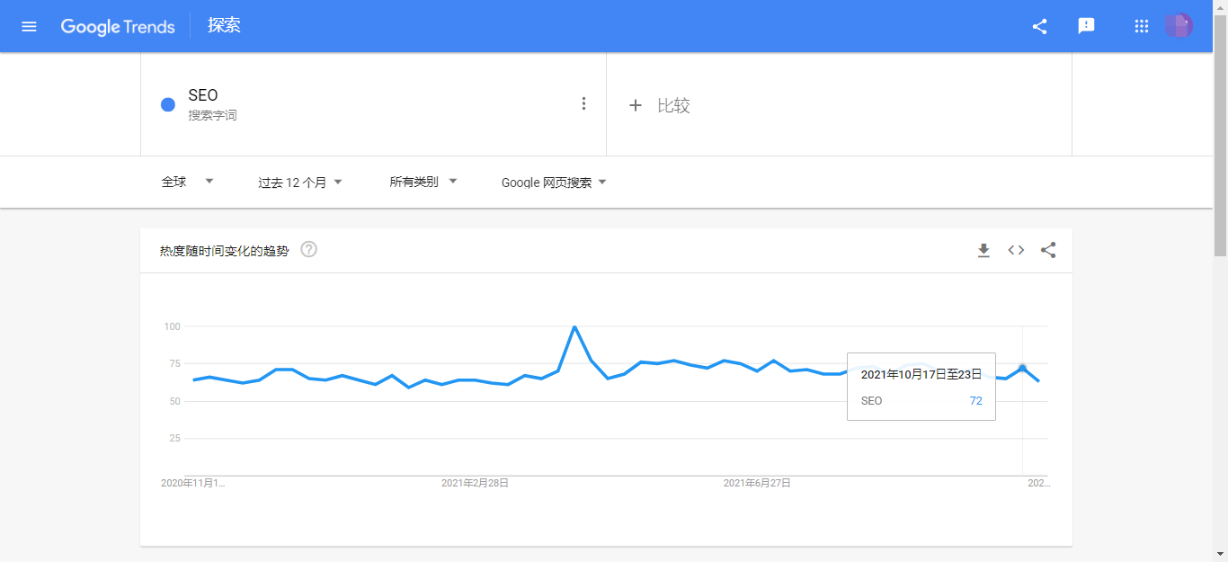Click the peak point on trend line
The height and width of the screenshot is (562, 1228).
pyautogui.click(x=574, y=327)
